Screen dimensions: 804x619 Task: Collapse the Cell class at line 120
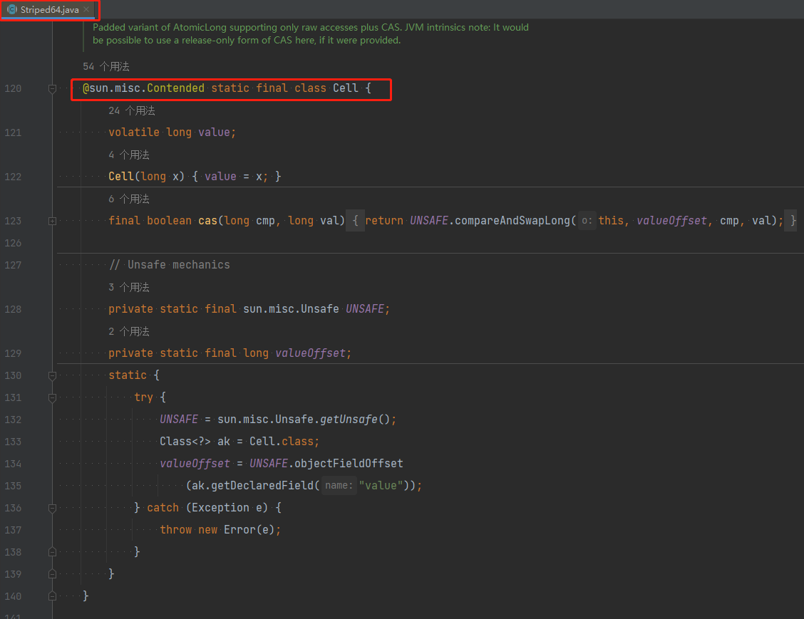click(52, 88)
